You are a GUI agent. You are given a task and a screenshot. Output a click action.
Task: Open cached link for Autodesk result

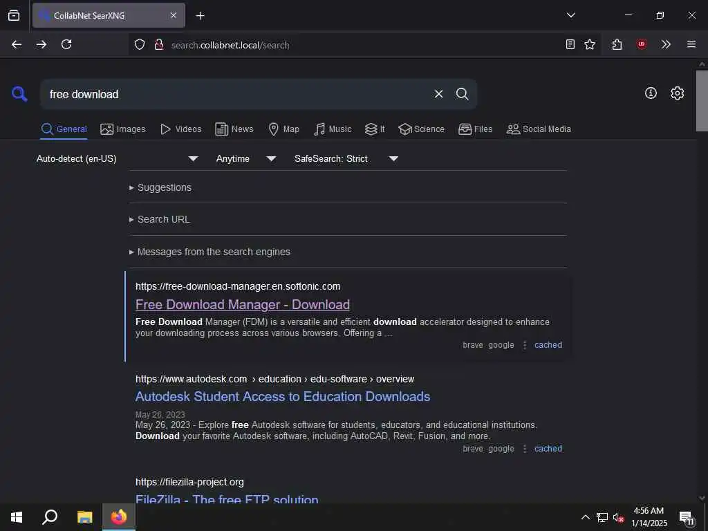pos(548,448)
